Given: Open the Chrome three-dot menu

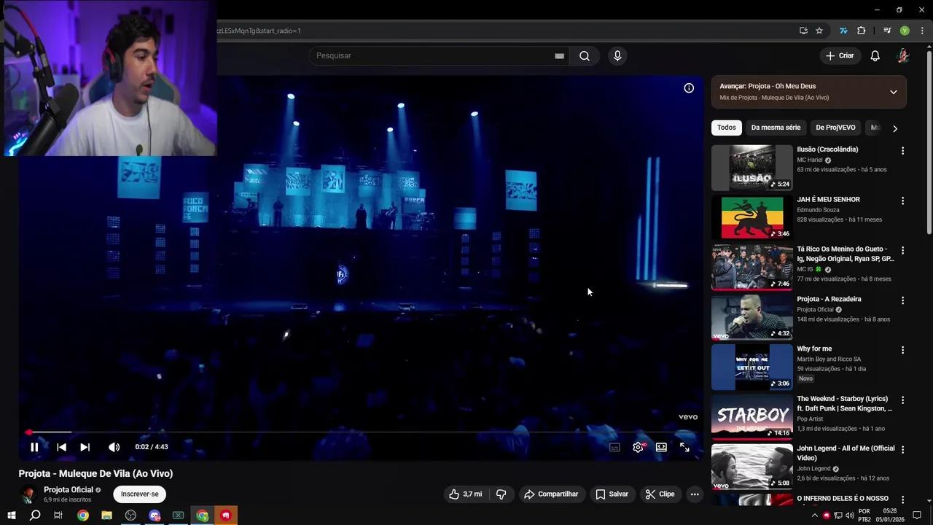Looking at the screenshot, I should (922, 31).
